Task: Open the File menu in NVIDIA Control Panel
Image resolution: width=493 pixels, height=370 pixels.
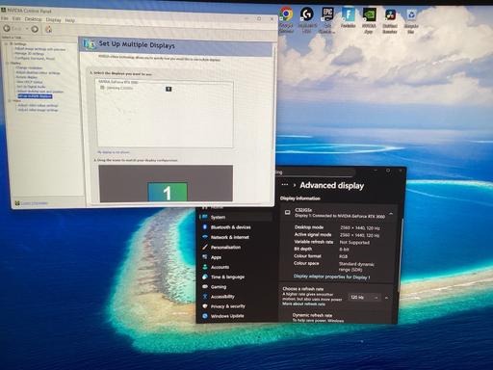Action: pos(5,18)
